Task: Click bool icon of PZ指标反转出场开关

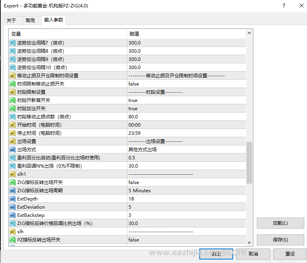Action: 13,240
